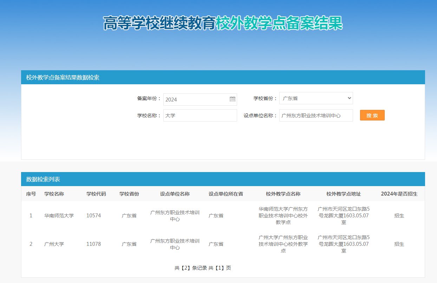Click 广州大学 teaching point name cell
Screen dimensions: 437x283
point(283,244)
